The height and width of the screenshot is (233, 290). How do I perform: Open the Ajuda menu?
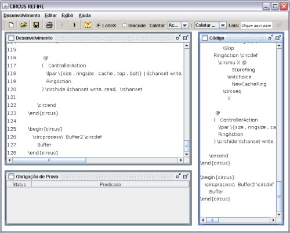coord(85,15)
